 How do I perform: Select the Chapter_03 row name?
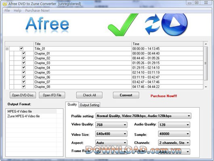tap(42, 63)
